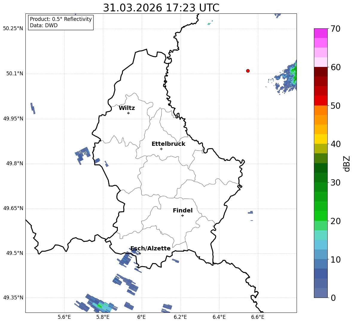Viewport: 354px width, 323px height.
Task: Click the Findel location label
Action: [183, 210]
